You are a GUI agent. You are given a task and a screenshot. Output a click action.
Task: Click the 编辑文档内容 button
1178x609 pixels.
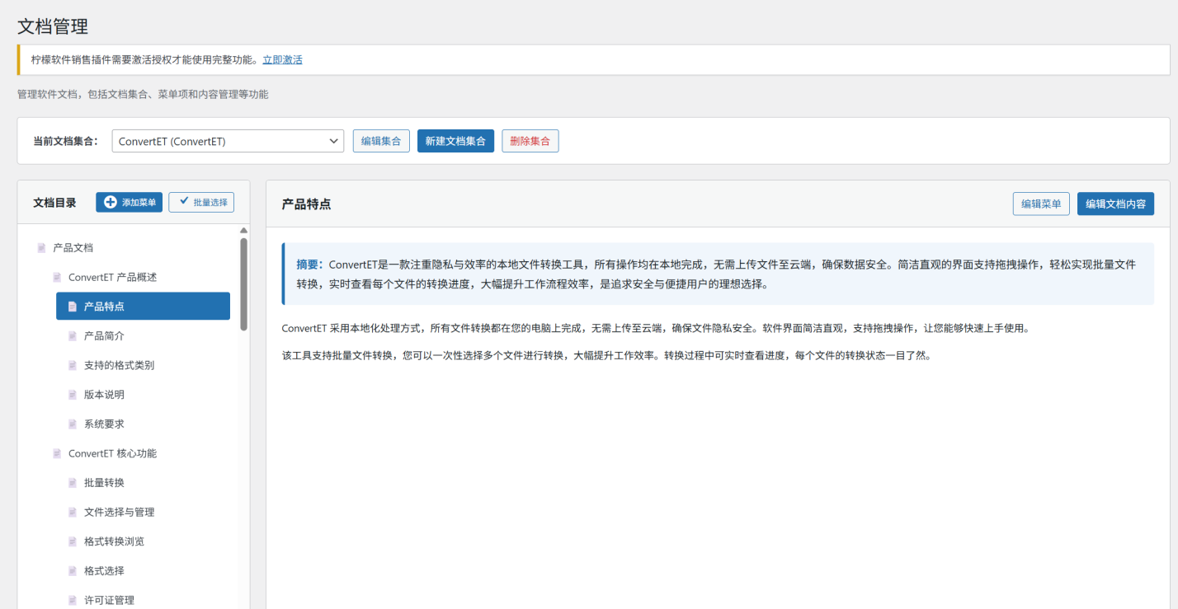coord(1115,204)
